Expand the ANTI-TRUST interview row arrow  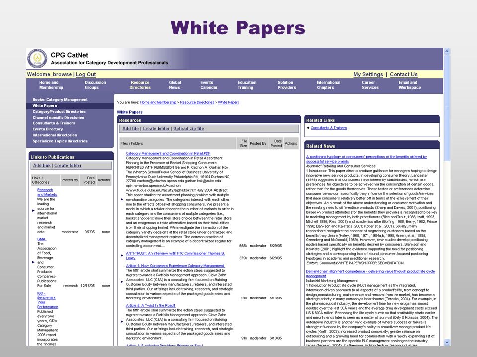pyautogui.click(x=122, y=256)
